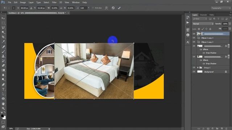Open the File menu
Image resolution: width=232 pixels, height=130 pixels.
click(x=9, y=3)
